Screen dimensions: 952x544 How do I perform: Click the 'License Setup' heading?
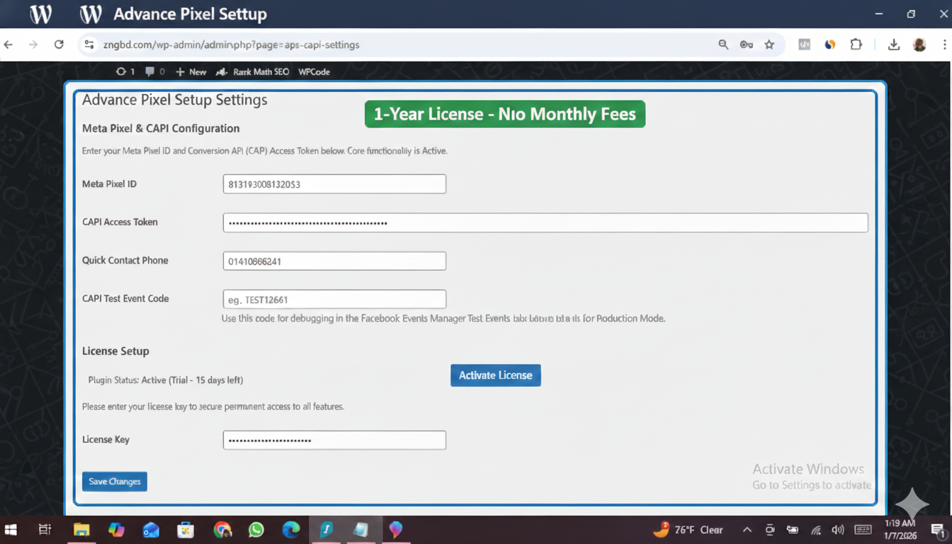click(115, 351)
